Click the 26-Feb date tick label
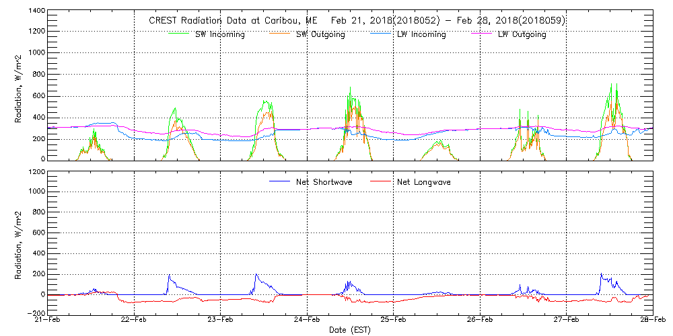Viewport: 673px width, 336px height. click(480, 321)
